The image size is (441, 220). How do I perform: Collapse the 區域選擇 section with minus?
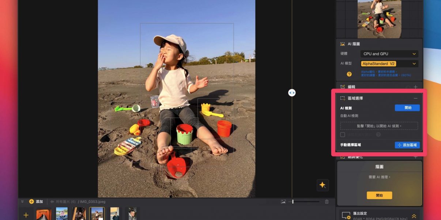[415, 98]
